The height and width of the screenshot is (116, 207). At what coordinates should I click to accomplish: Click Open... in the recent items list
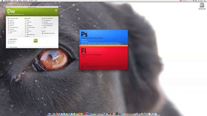coord(11,33)
